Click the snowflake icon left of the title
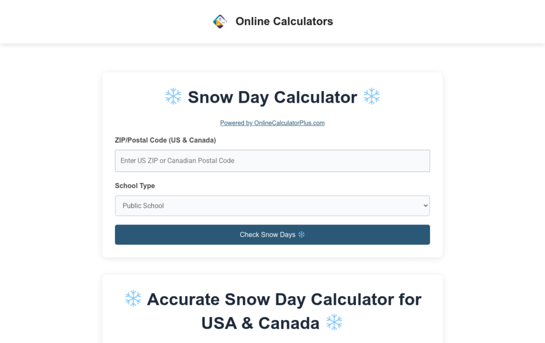The width and height of the screenshot is (545, 343). (x=174, y=96)
